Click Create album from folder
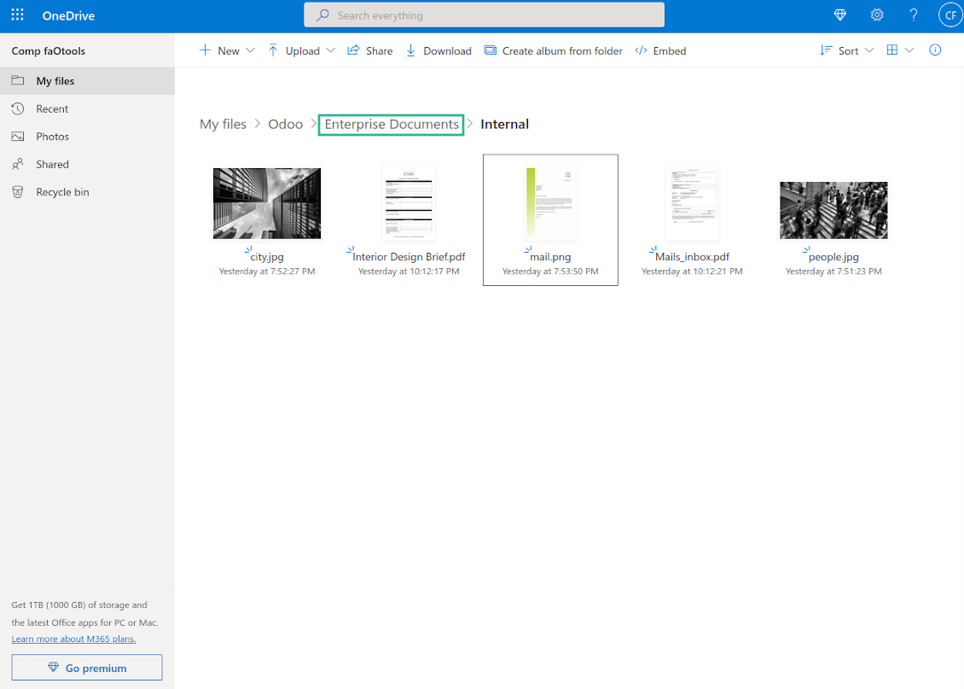This screenshot has height=689, width=964. coord(554,50)
